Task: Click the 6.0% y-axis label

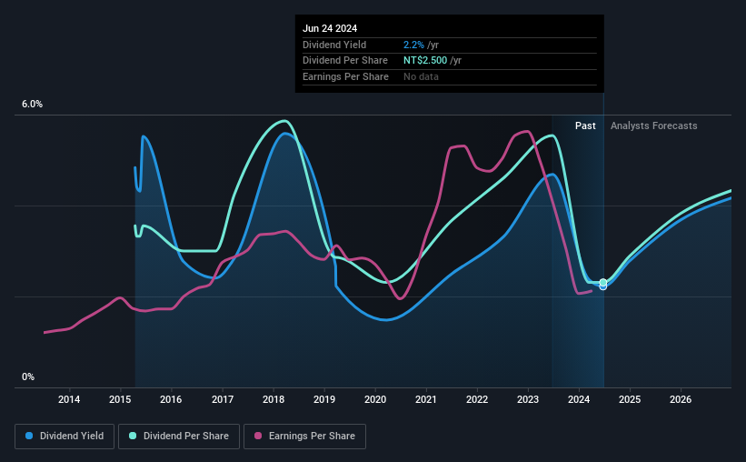Action: (33, 105)
